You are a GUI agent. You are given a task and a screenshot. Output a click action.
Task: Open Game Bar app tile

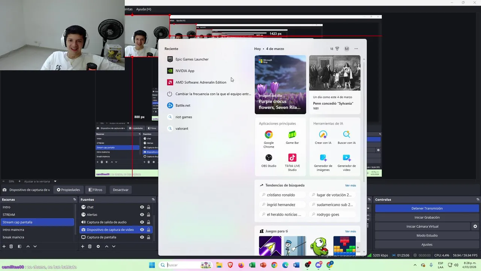[x=292, y=137]
